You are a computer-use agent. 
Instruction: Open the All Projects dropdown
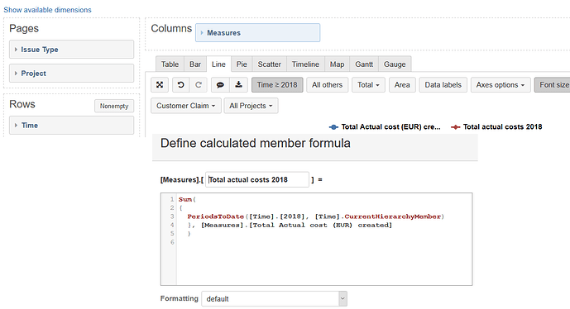(x=251, y=106)
